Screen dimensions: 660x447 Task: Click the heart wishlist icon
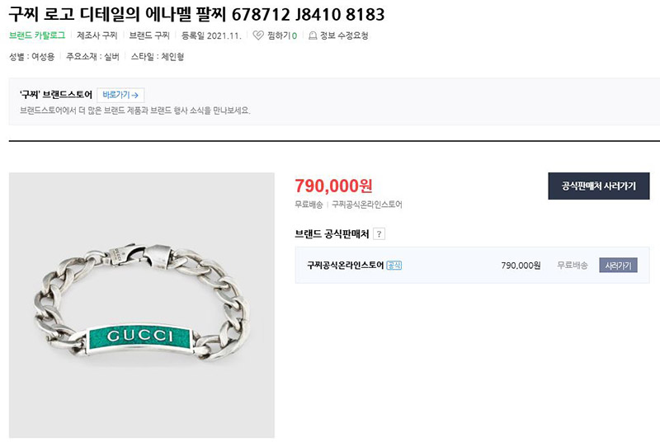point(258,35)
